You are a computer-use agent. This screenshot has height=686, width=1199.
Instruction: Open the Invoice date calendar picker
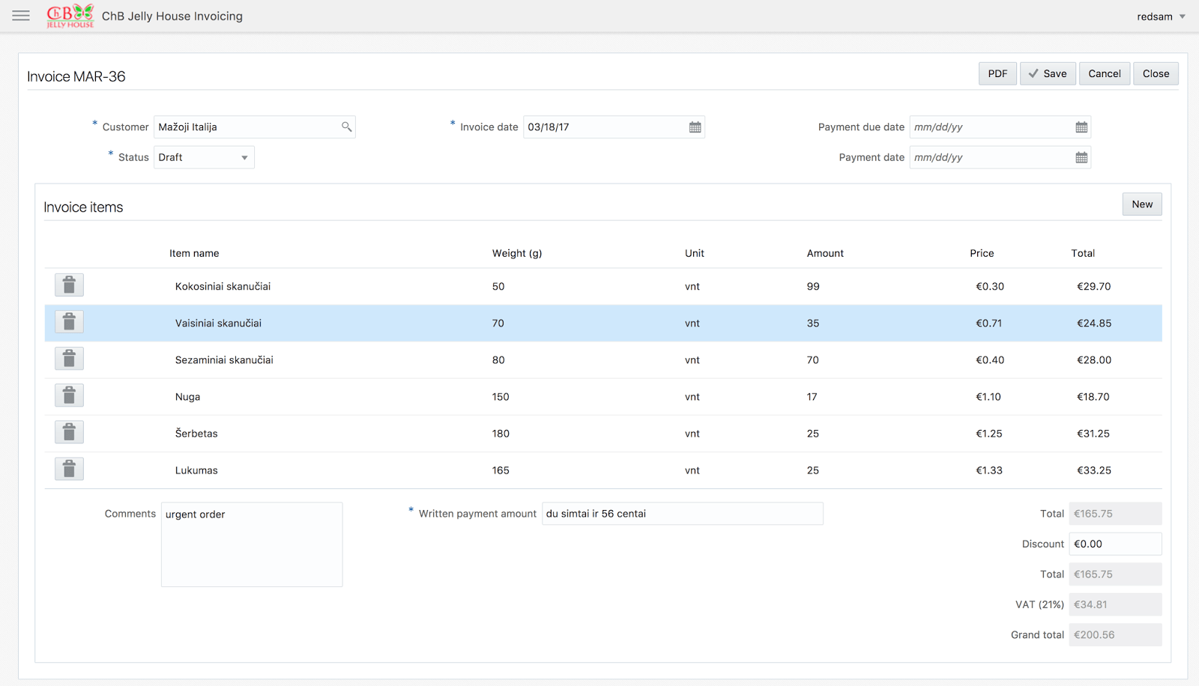point(695,127)
